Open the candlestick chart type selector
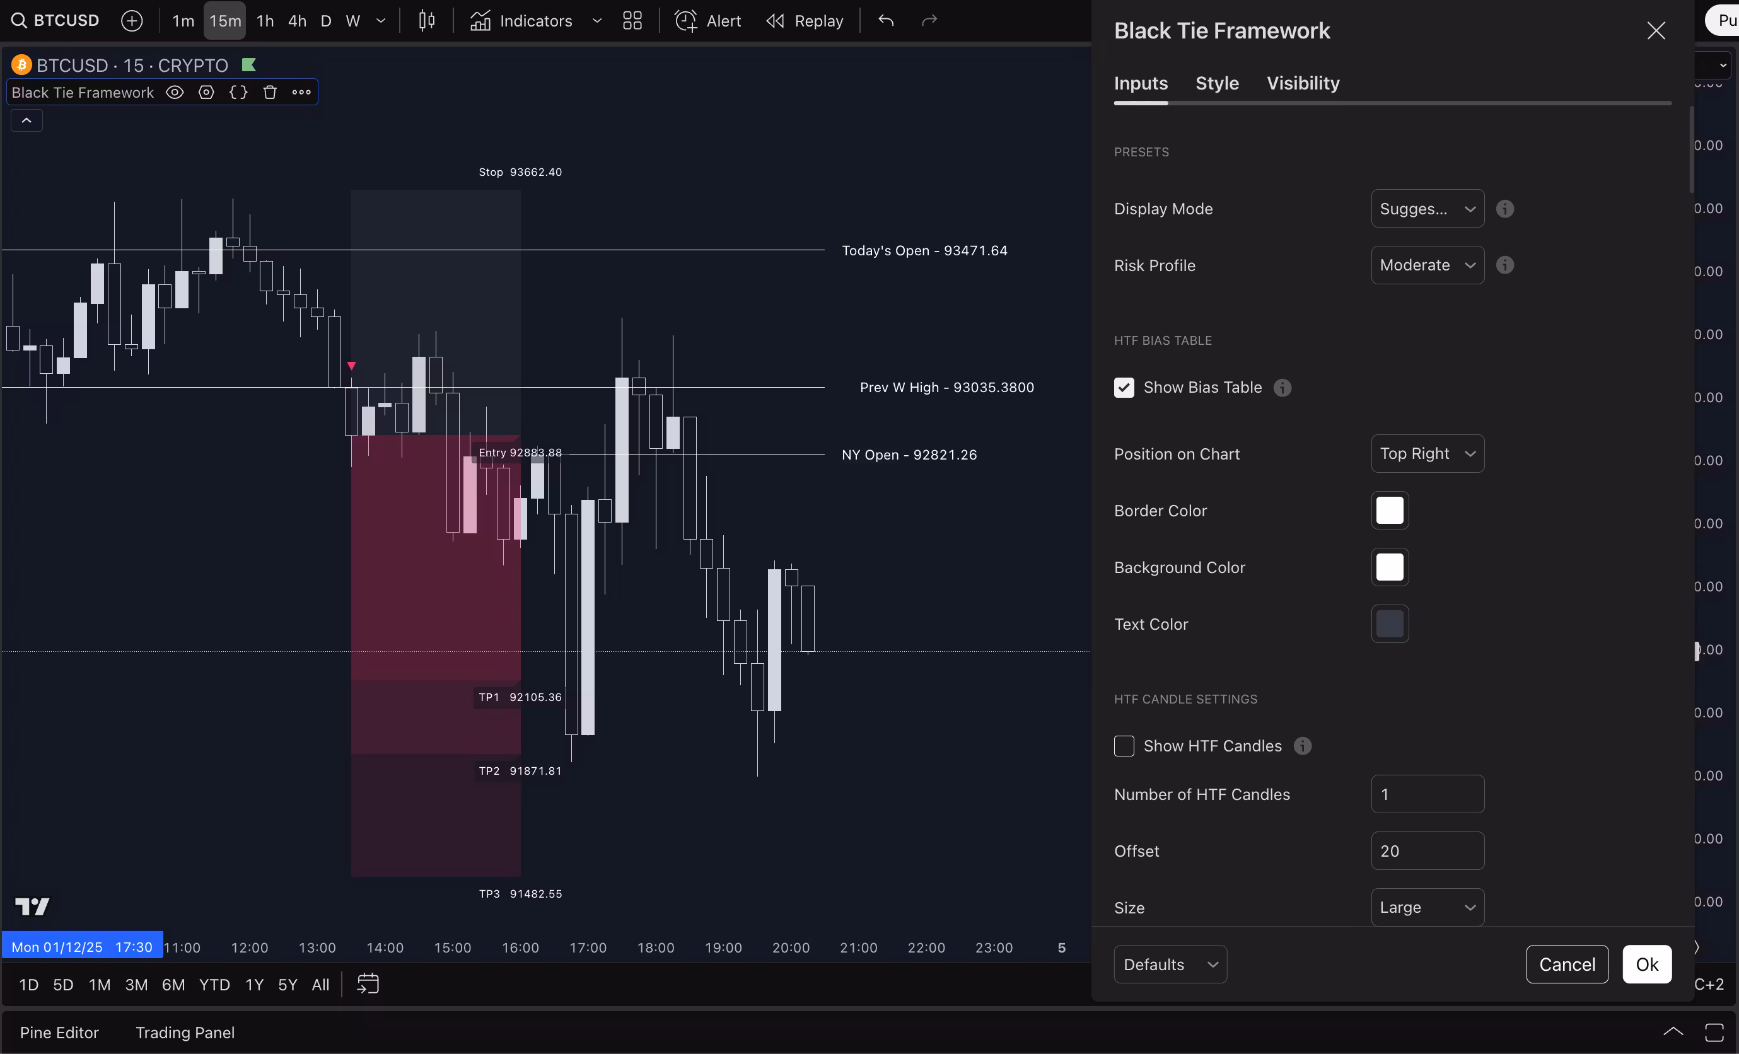 coord(426,20)
